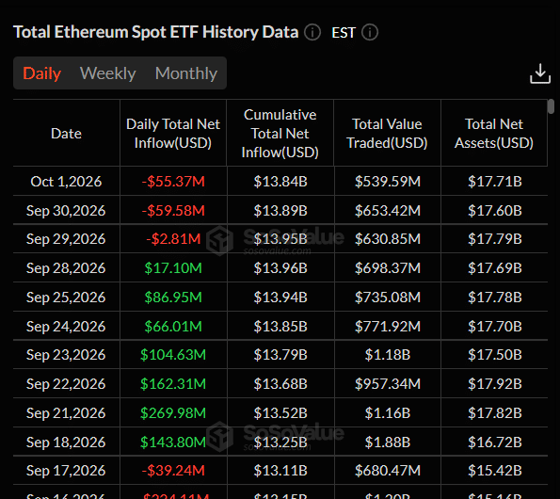Click the $15.42B net assets value

(495, 471)
